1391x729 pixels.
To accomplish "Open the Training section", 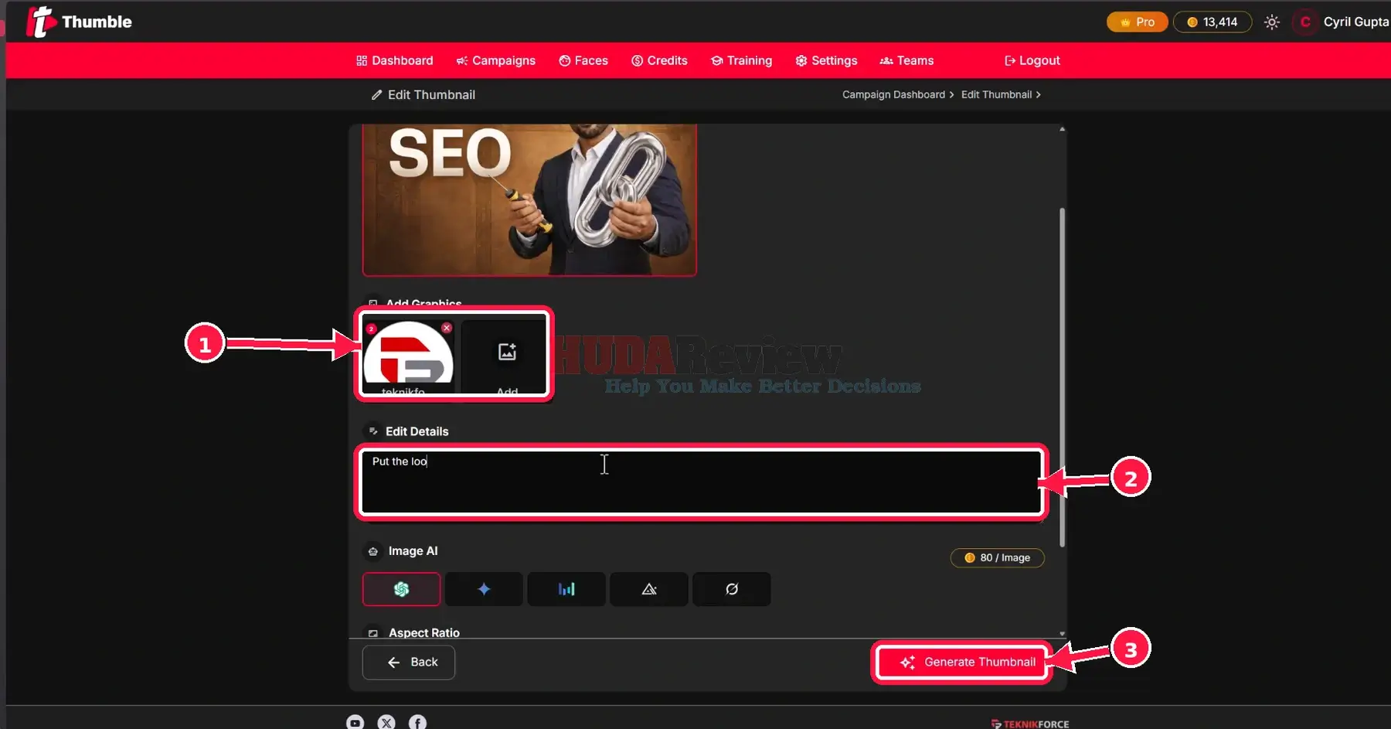I will pos(741,60).
